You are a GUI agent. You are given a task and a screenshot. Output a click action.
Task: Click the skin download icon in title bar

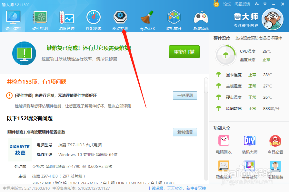click(x=256, y=4)
